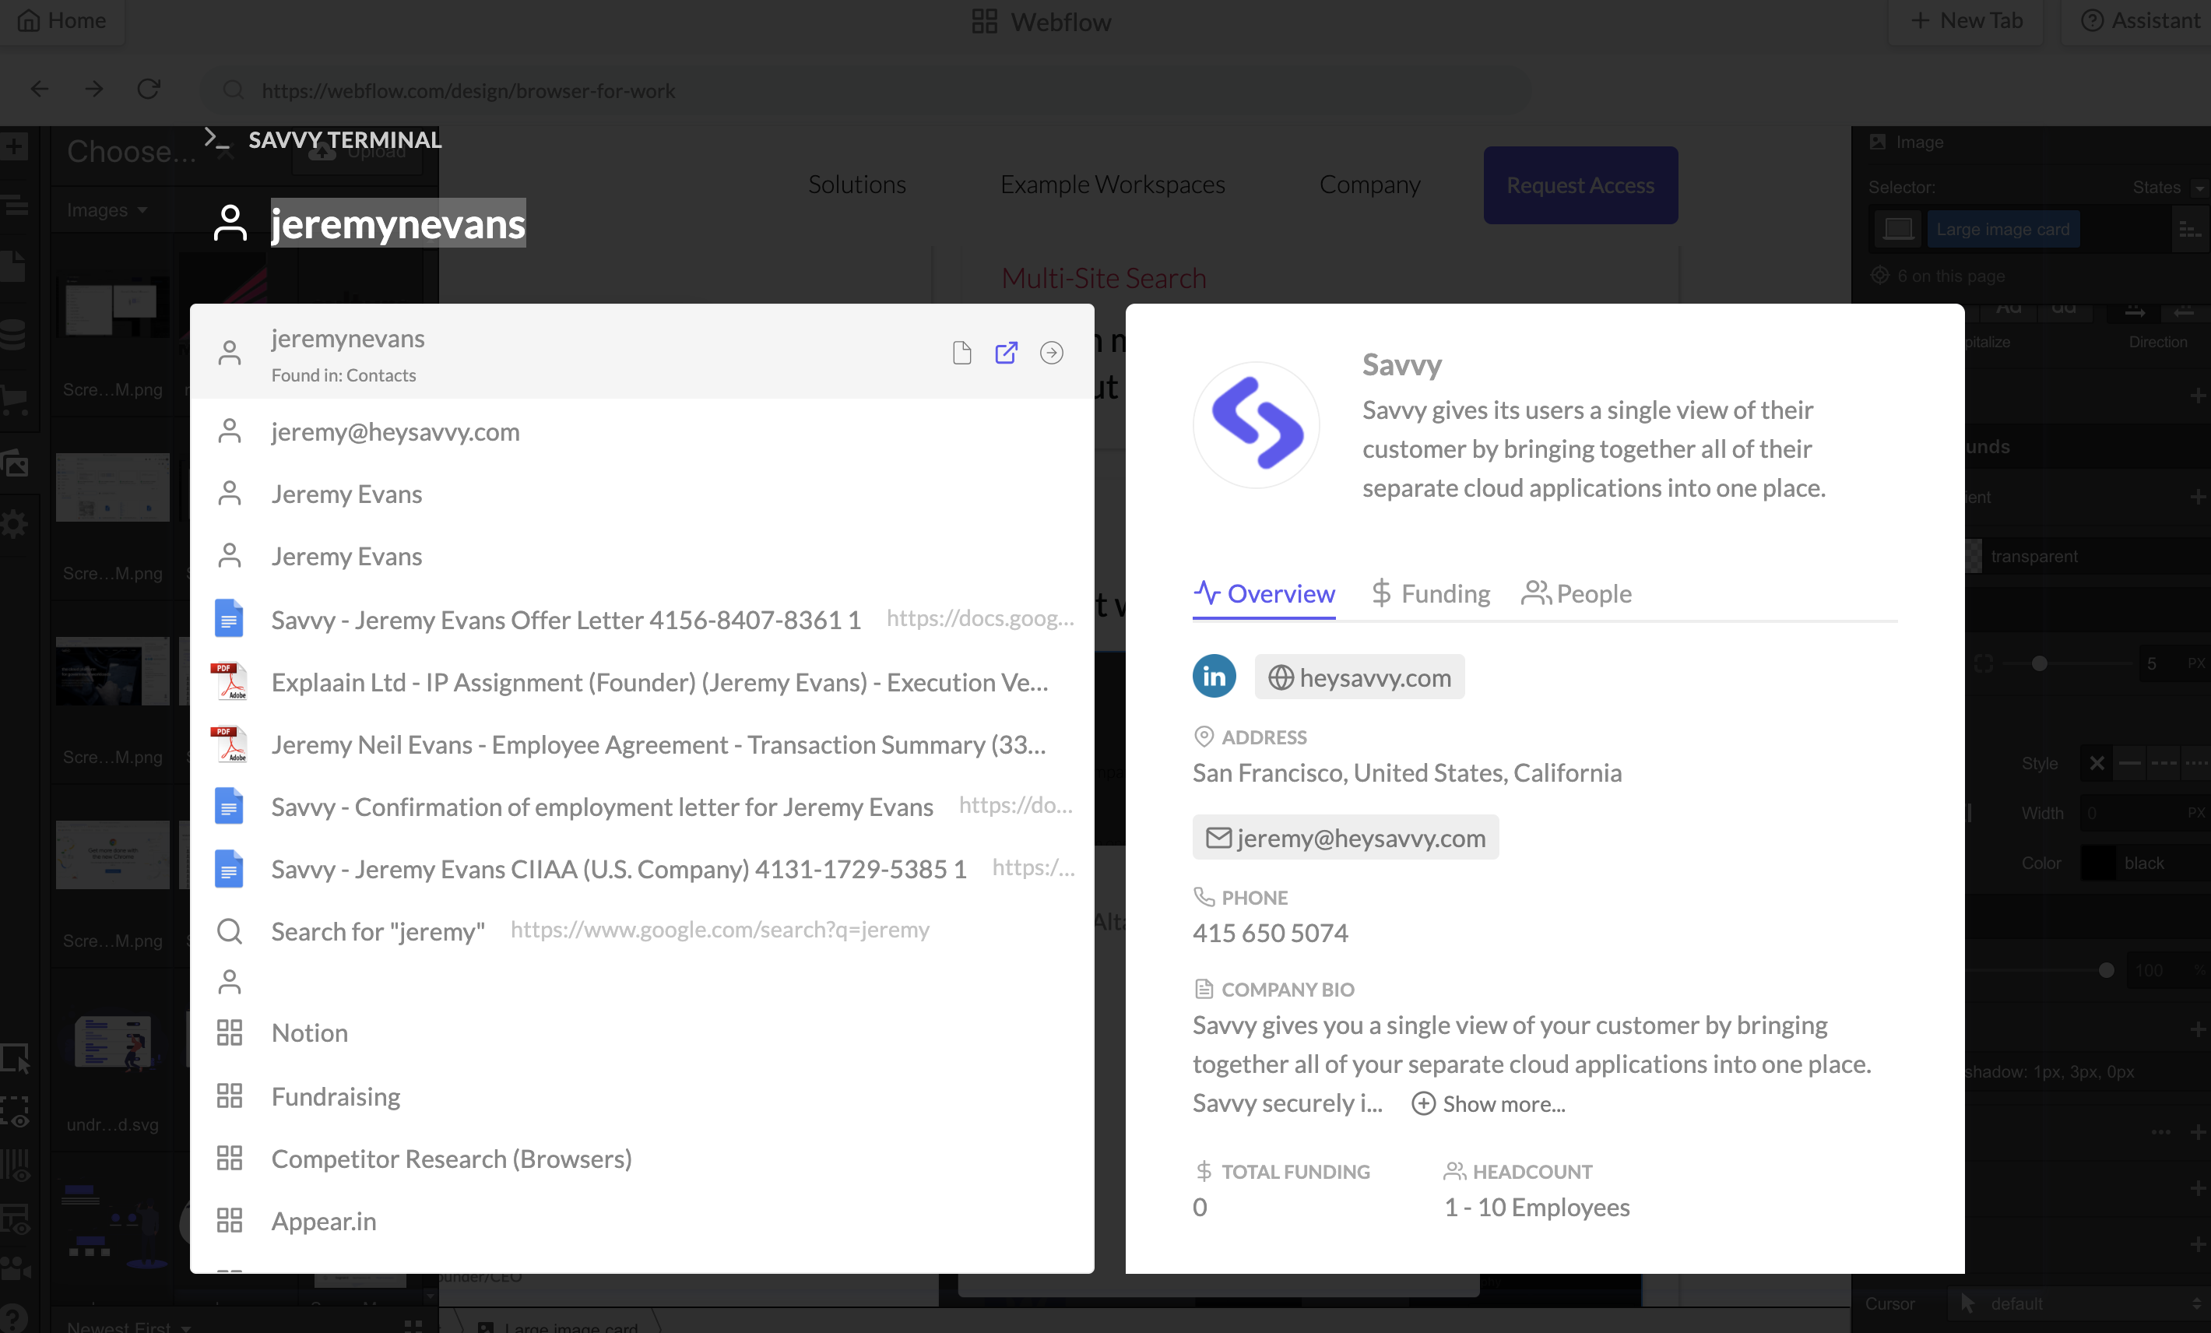The image size is (2211, 1333).
Task: Open the Solutions nav menu
Action: (856, 184)
